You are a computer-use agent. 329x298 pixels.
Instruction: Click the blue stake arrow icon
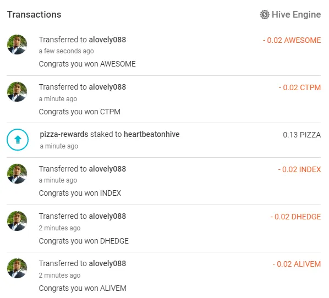[18, 140]
